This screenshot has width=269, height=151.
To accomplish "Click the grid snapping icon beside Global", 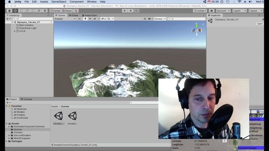I will click(76, 11).
